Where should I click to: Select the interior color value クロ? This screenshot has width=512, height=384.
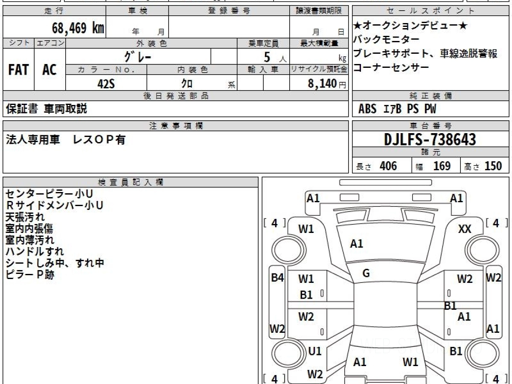click(187, 84)
